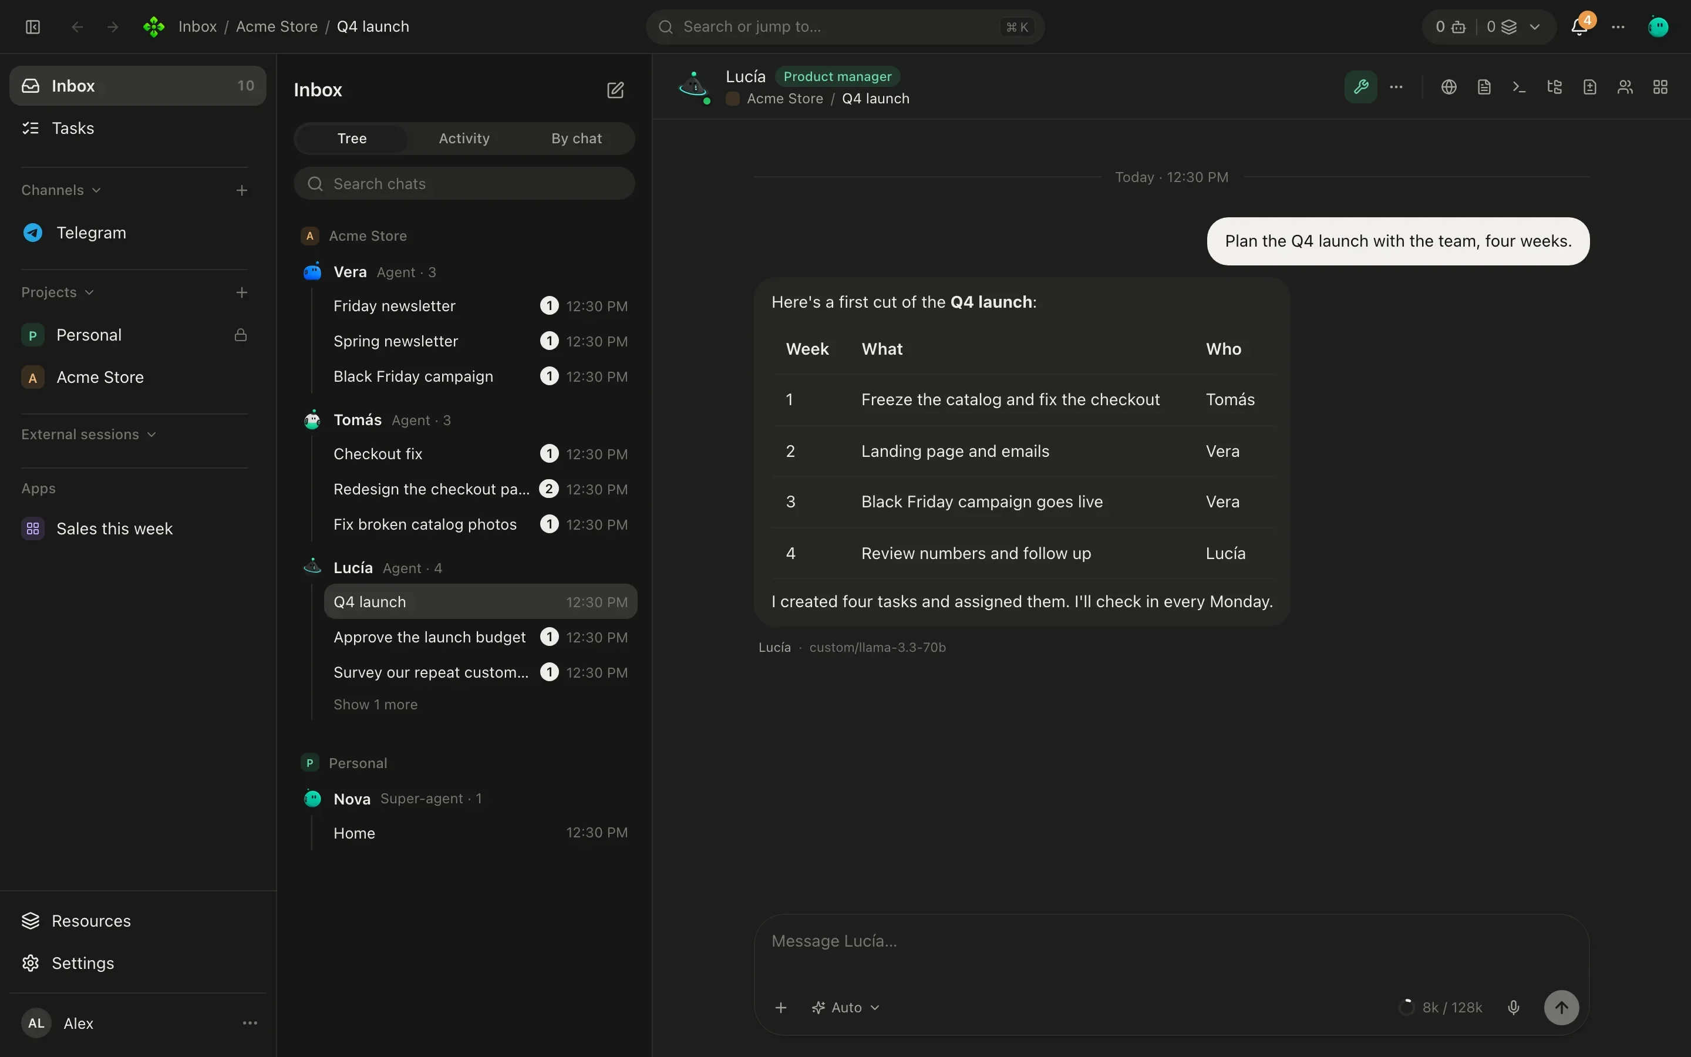Image resolution: width=1691 pixels, height=1057 pixels.
Task: Add attachment with plus in composer
Action: 782,1007
